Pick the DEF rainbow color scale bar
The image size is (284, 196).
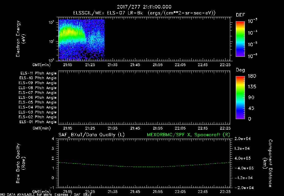pos(240,39)
